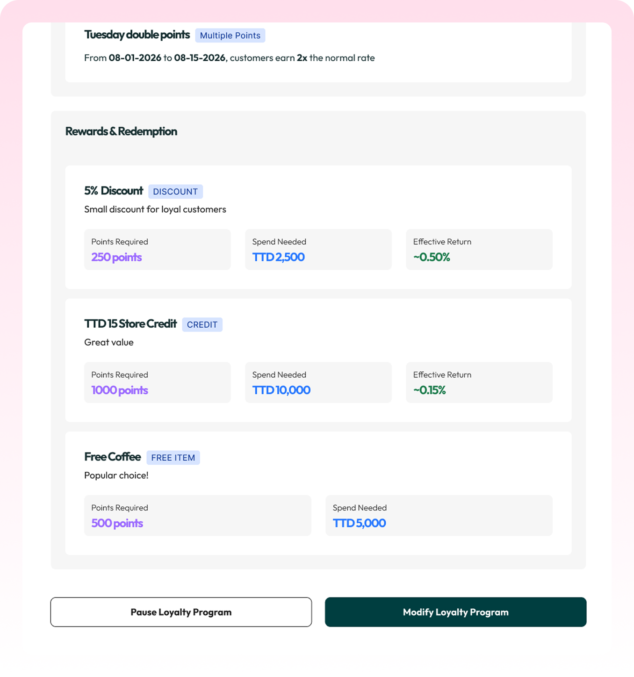
Task: Click the Pause Loyalty Program button
Action: click(181, 612)
